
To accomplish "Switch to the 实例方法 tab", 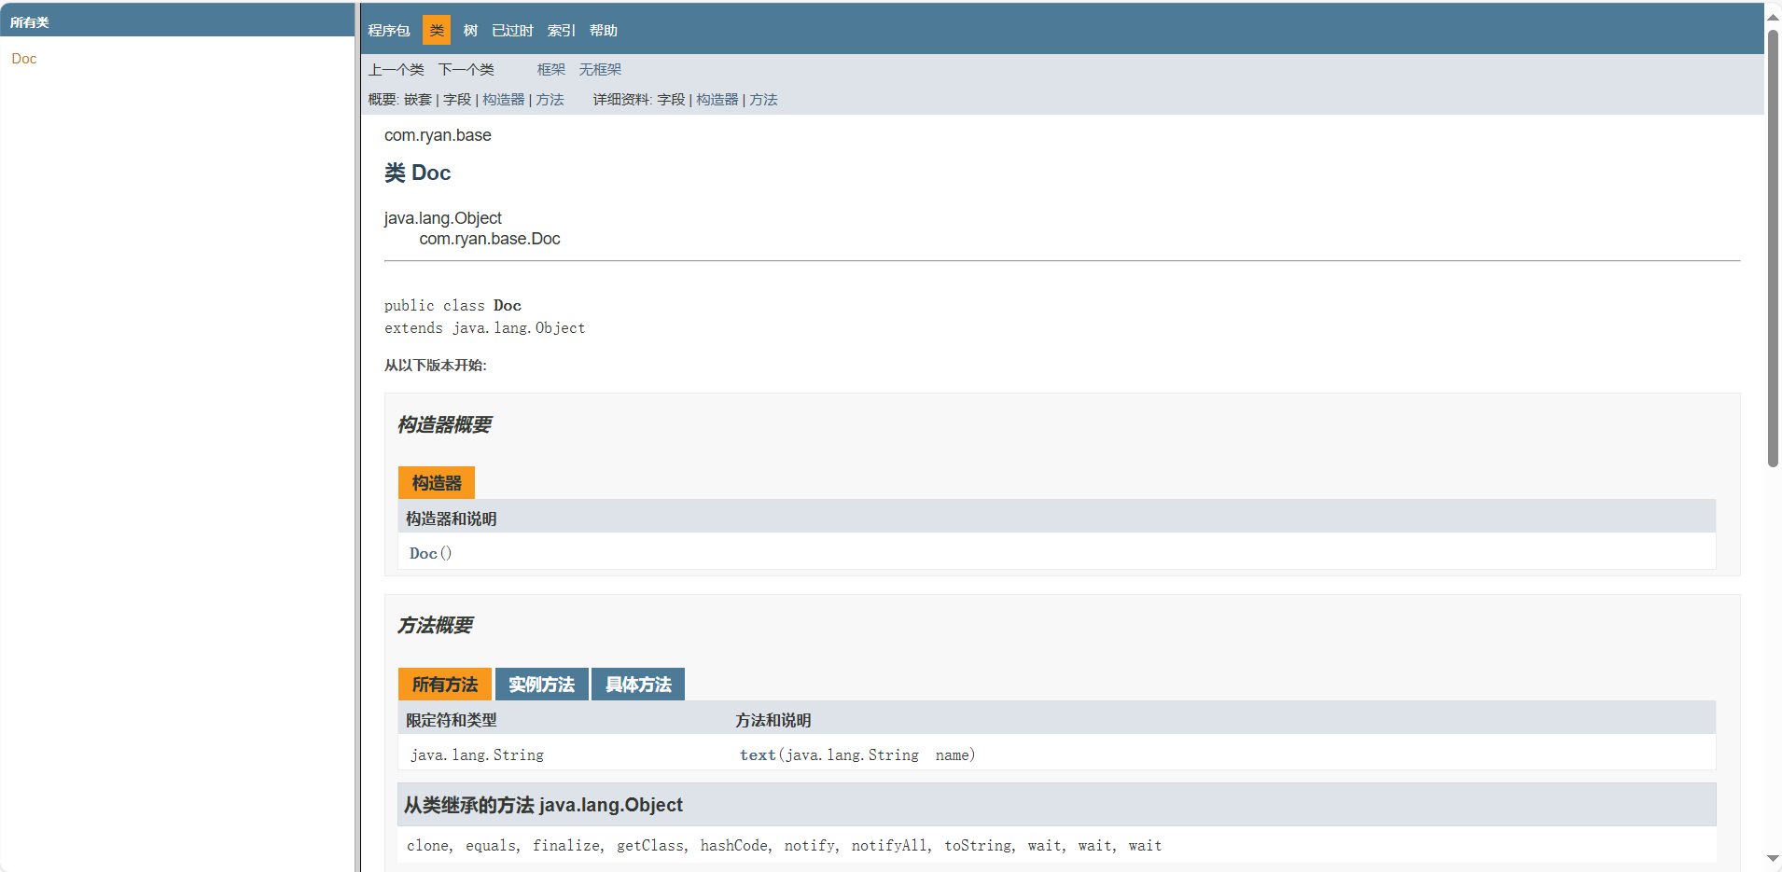I will tap(542, 685).
